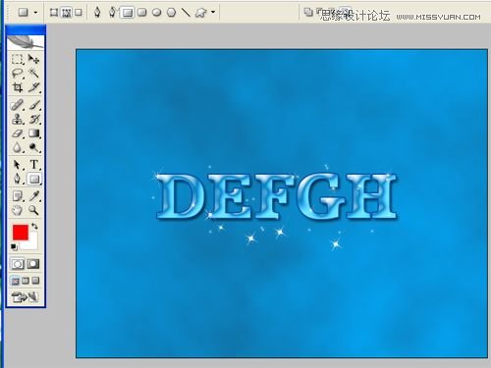Choose Freeform Pen in options bar
This screenshot has height=368, width=491.
112,13
